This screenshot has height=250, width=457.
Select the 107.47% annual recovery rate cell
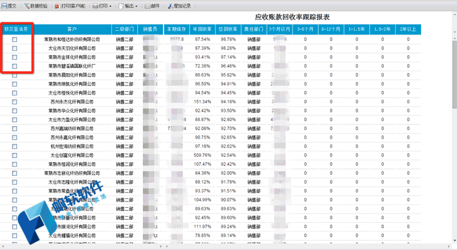click(x=202, y=164)
